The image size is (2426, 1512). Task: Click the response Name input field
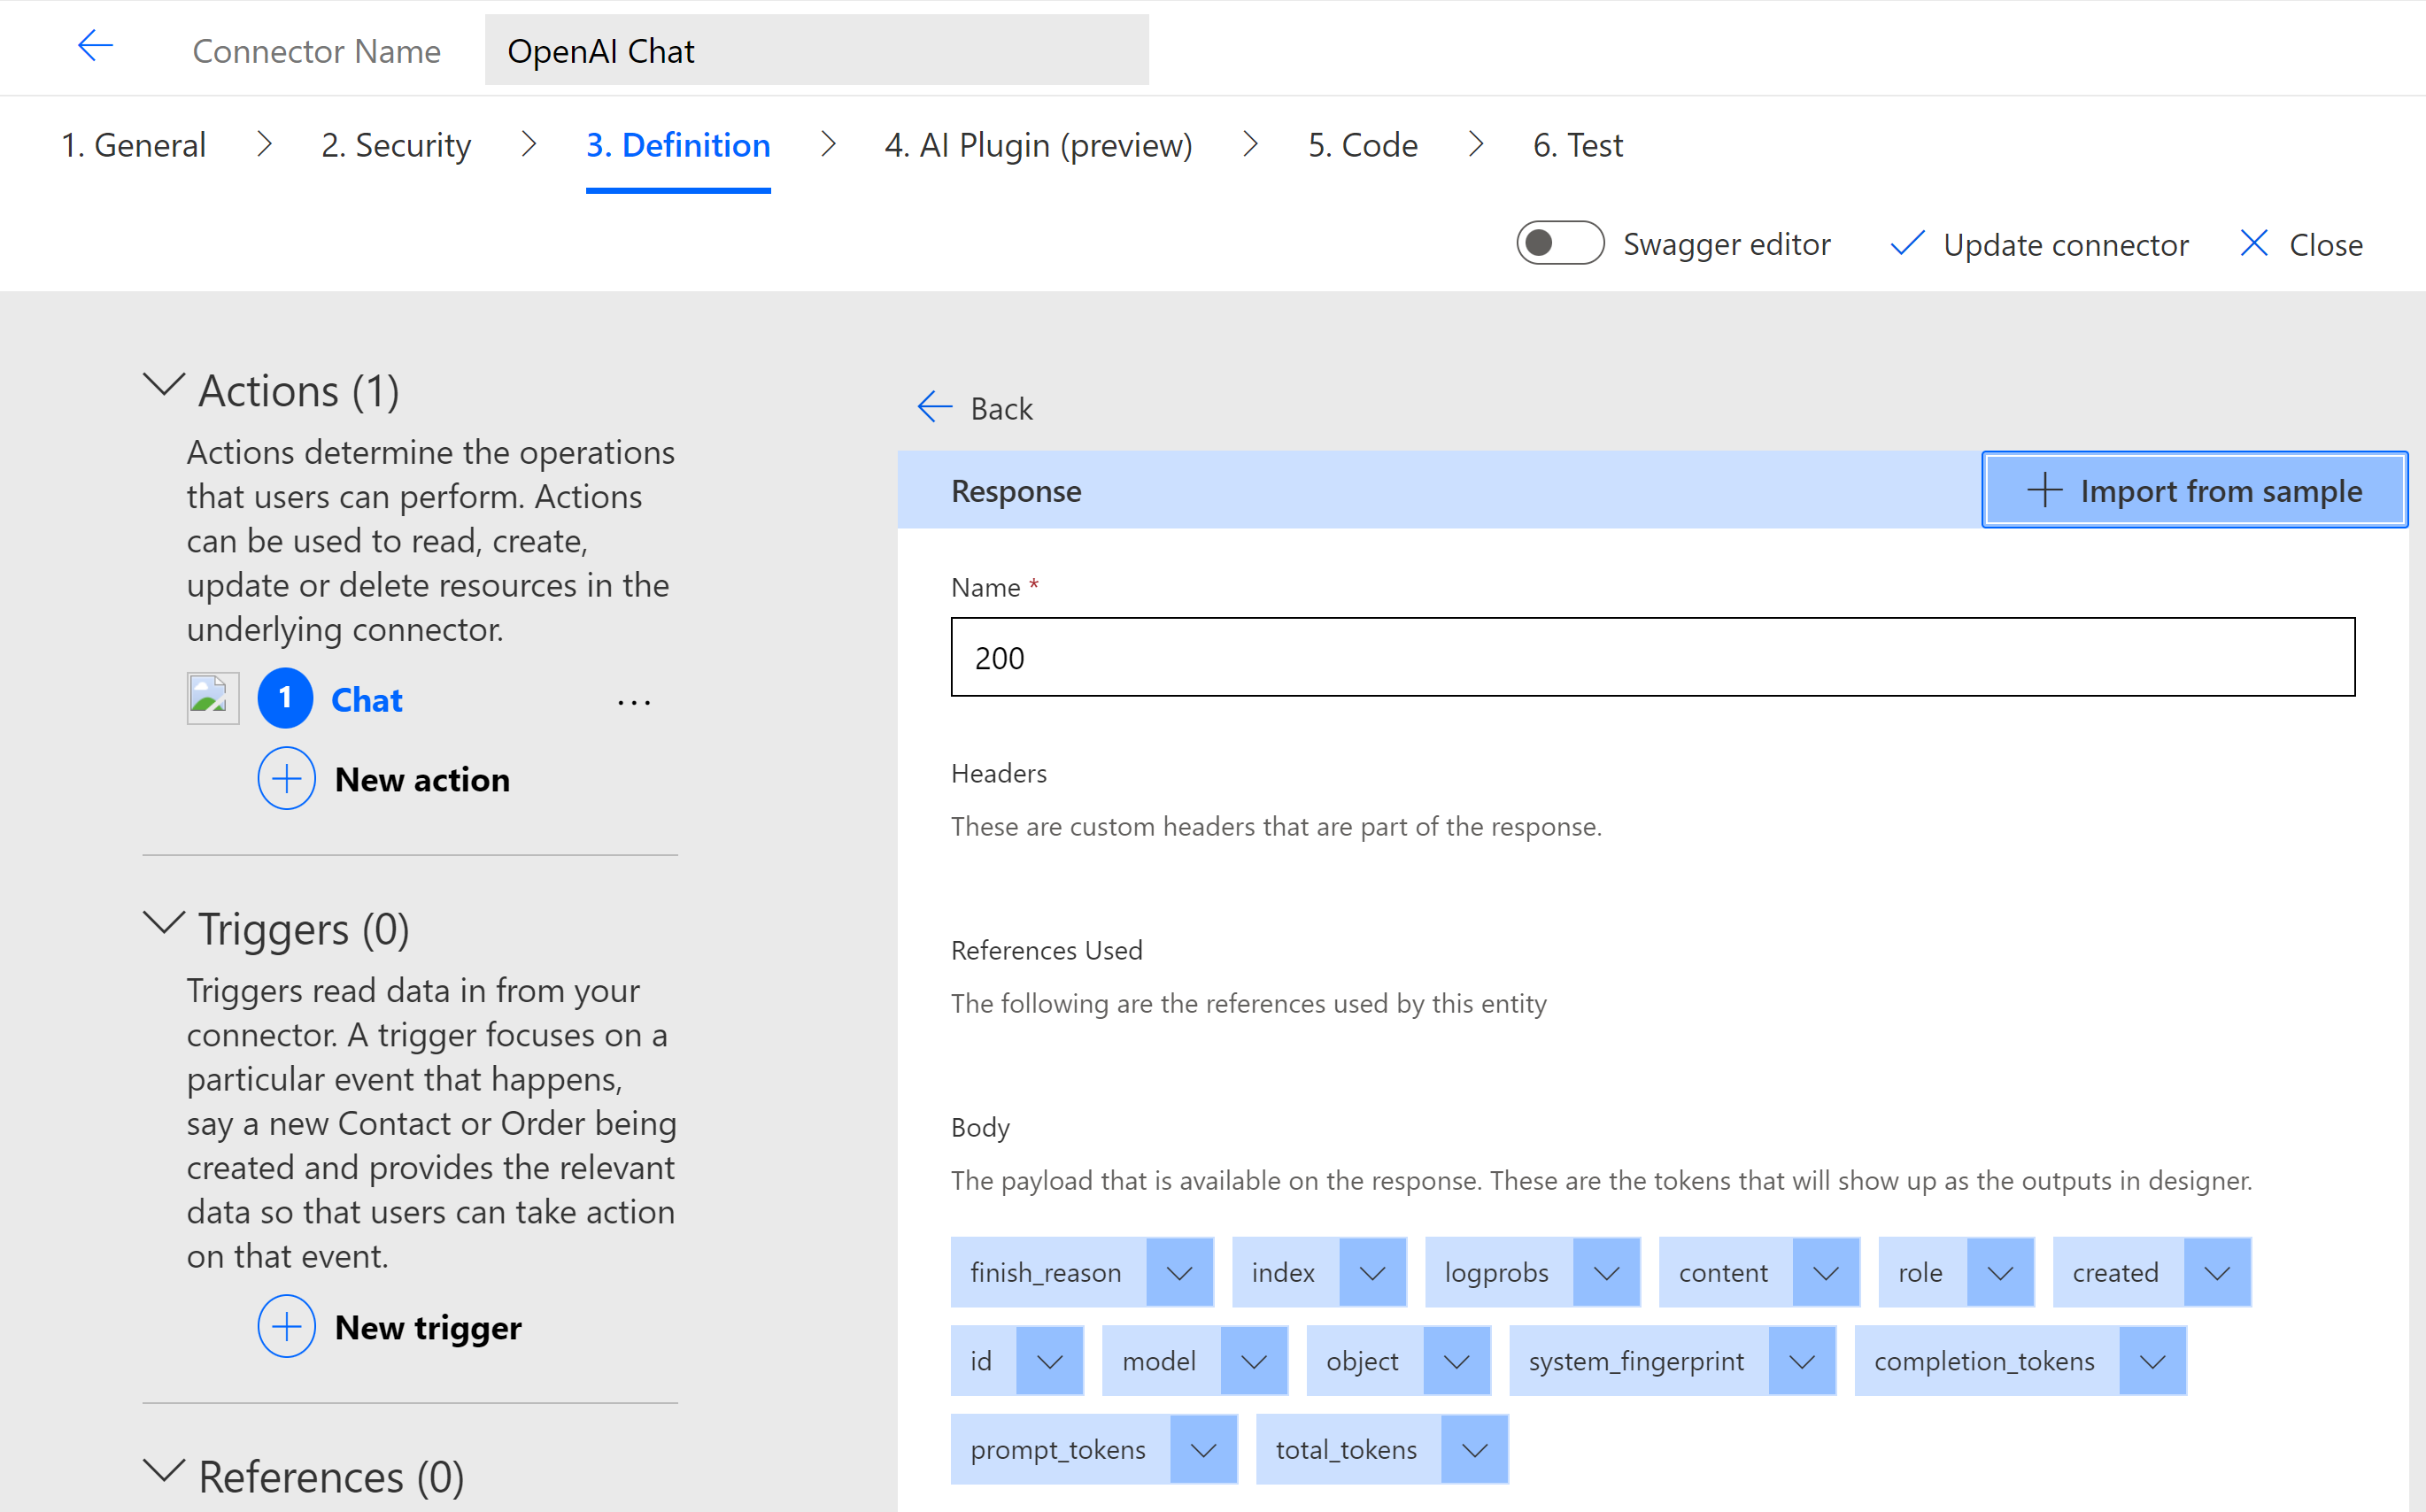(1652, 657)
